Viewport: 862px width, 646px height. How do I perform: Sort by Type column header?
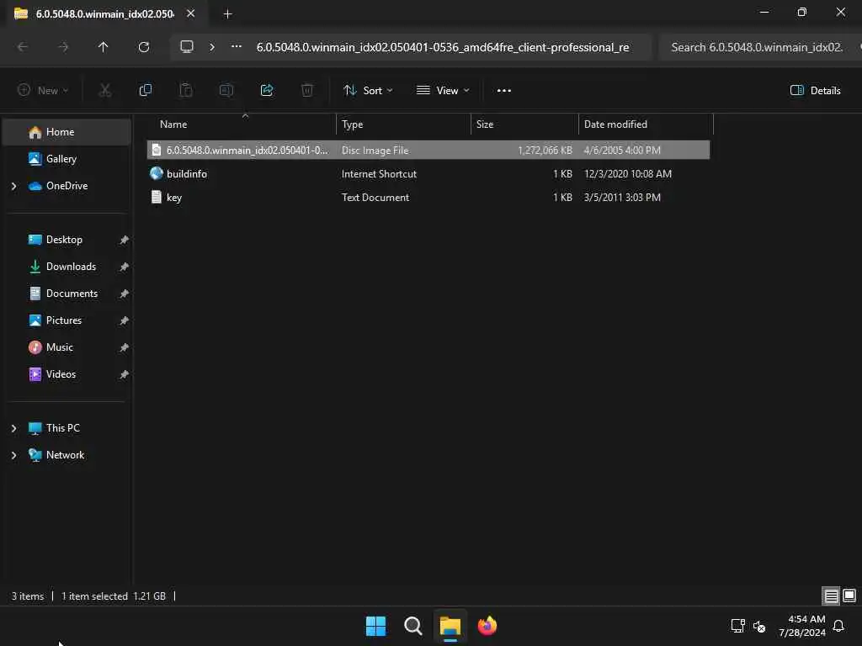click(403, 124)
